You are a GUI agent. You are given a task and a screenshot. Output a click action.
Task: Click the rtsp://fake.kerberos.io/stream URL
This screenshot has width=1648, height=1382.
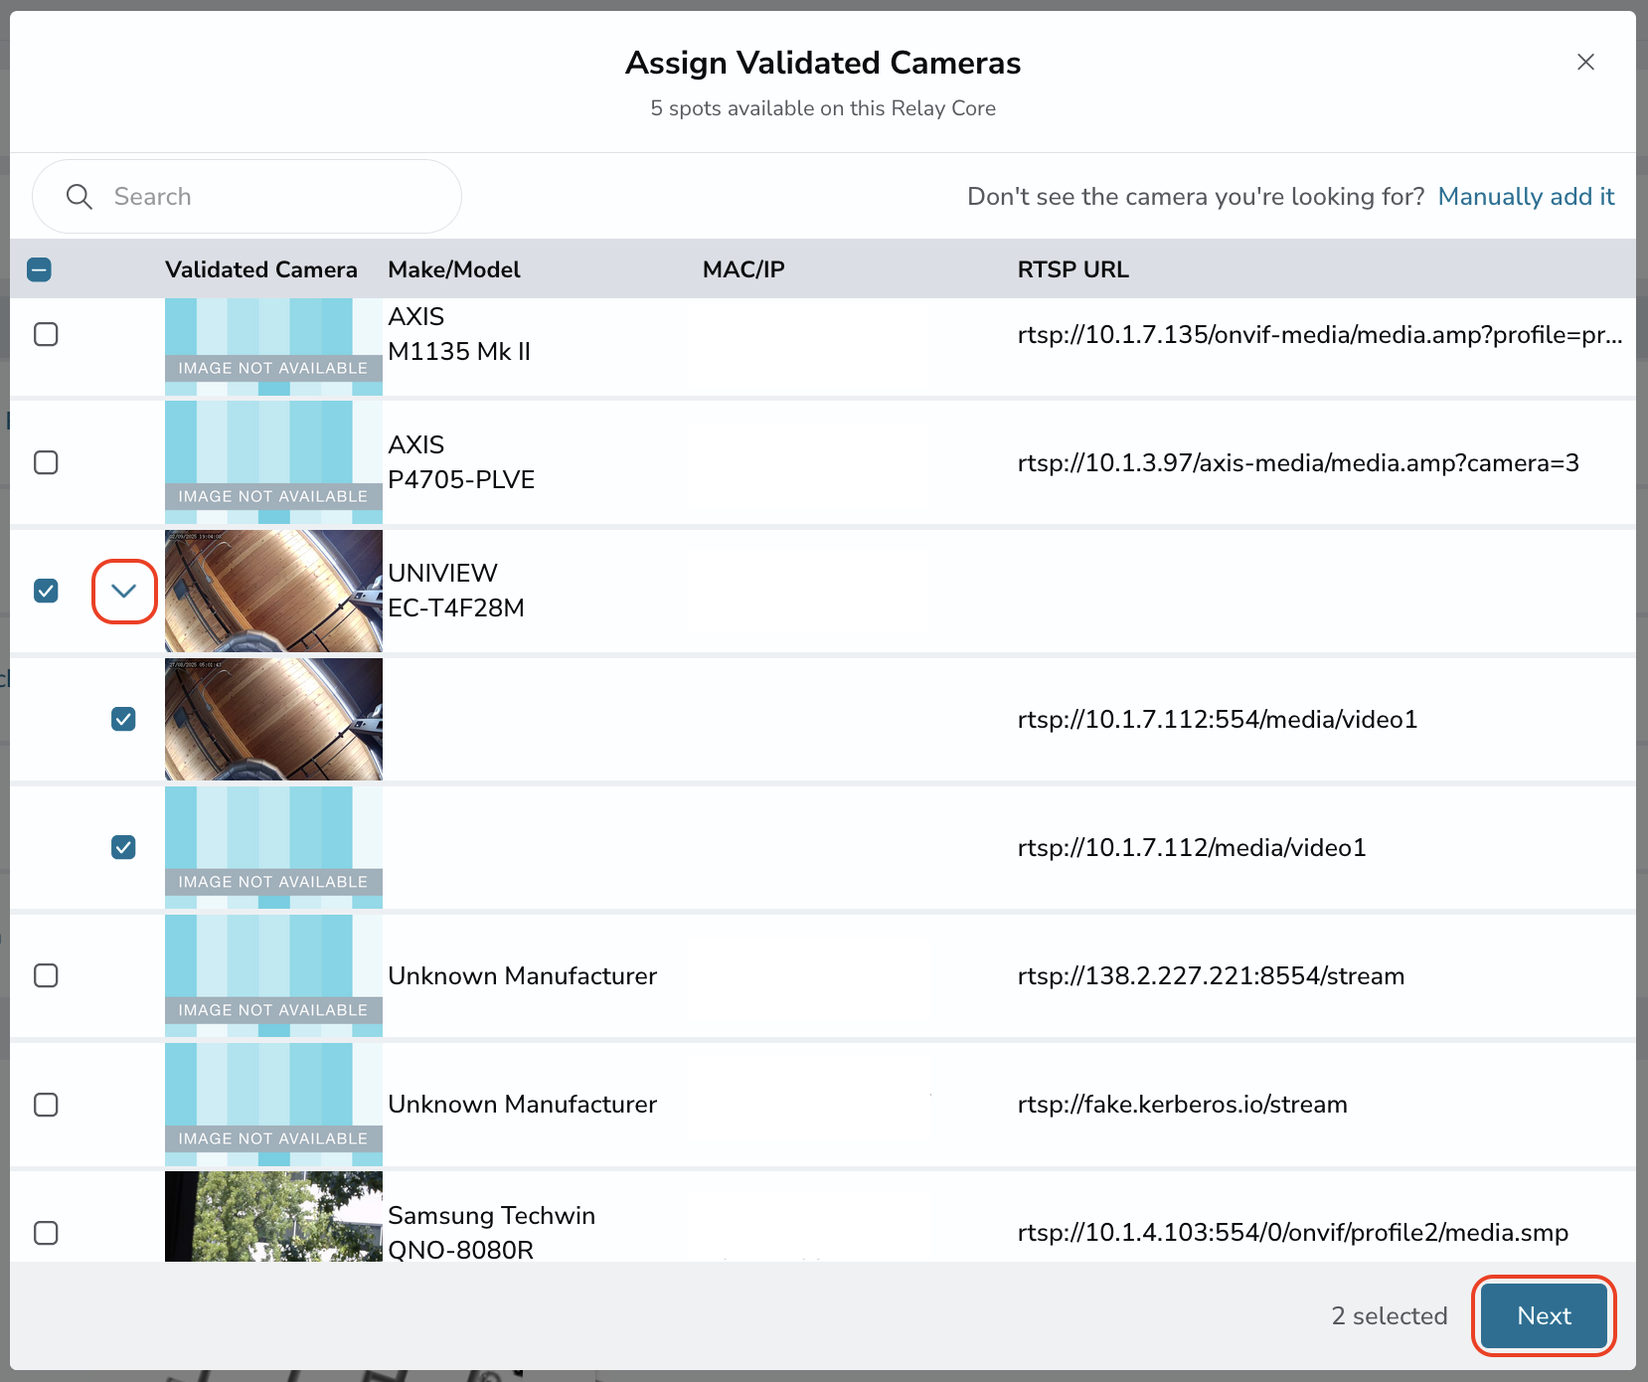point(1183,1105)
